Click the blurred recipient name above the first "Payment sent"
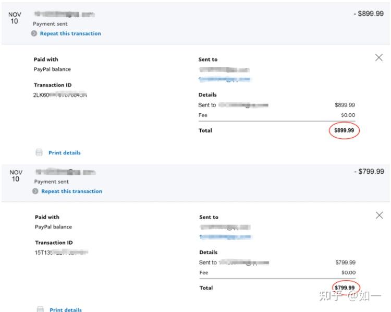 (x=64, y=14)
